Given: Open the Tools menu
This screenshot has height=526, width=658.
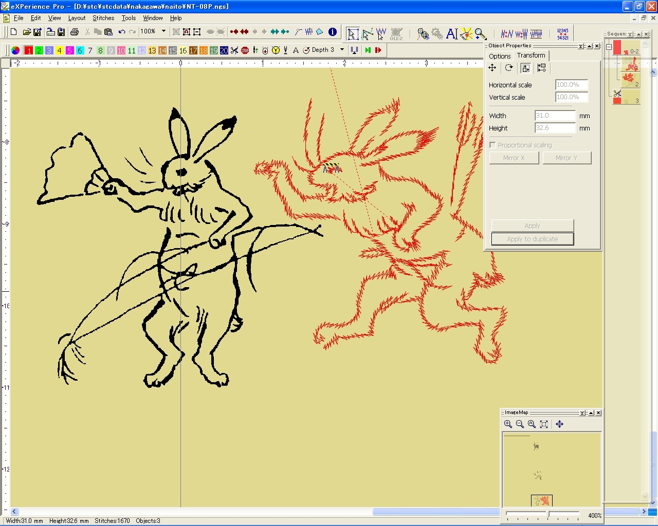Looking at the screenshot, I should 129,18.
